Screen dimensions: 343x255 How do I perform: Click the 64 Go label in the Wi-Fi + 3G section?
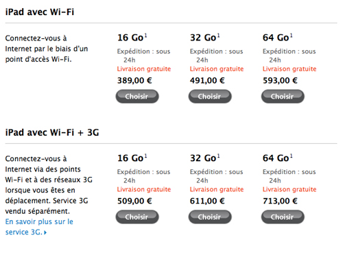click(x=276, y=158)
